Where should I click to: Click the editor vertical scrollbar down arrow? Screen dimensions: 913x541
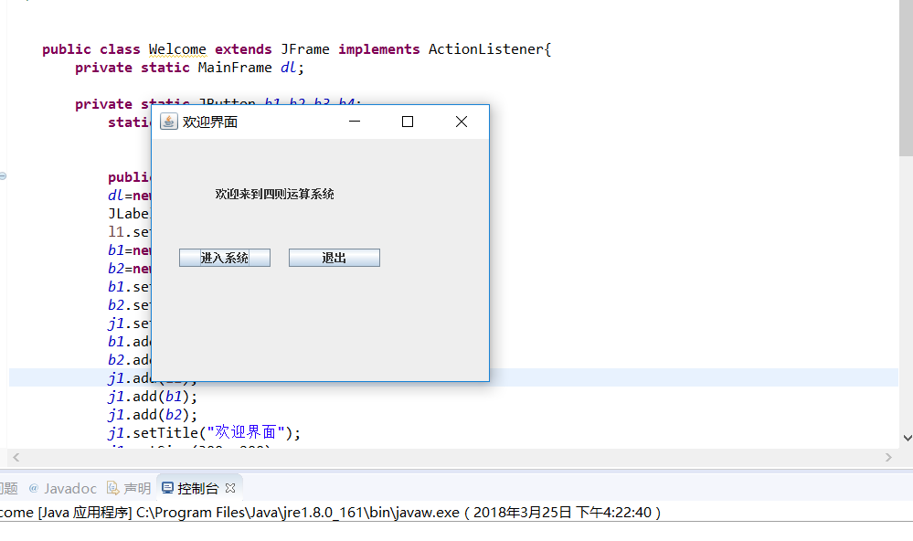[907, 438]
